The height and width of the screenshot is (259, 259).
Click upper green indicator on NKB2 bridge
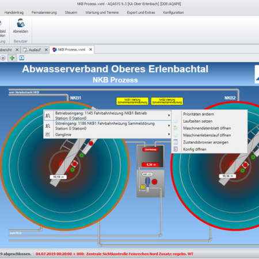tap(253, 157)
